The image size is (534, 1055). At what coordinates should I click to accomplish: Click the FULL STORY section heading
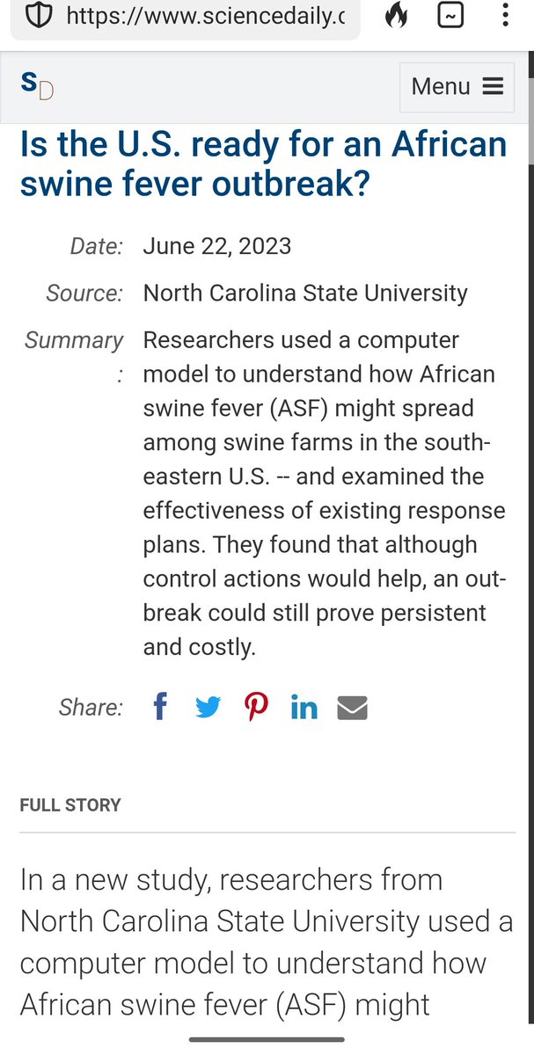point(70,805)
